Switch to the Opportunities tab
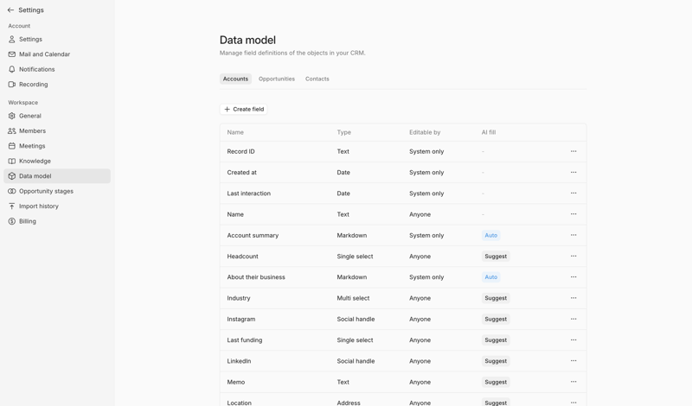The width and height of the screenshot is (692, 406). [x=277, y=79]
